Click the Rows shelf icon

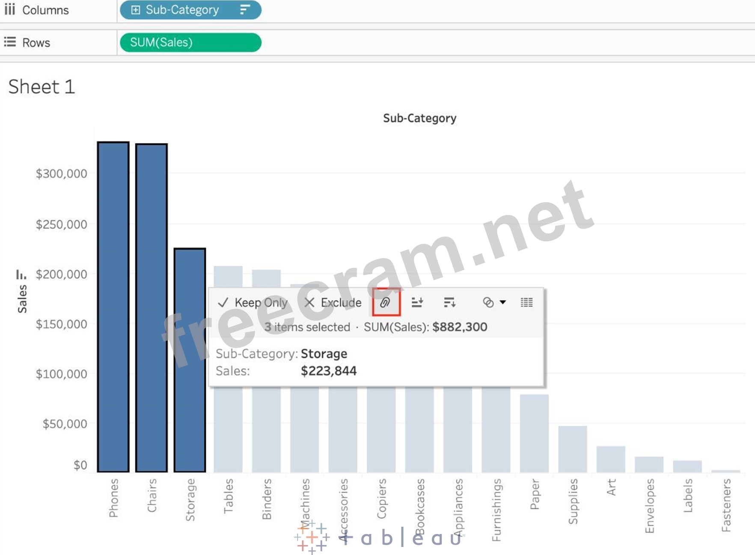pyautogui.click(x=10, y=42)
